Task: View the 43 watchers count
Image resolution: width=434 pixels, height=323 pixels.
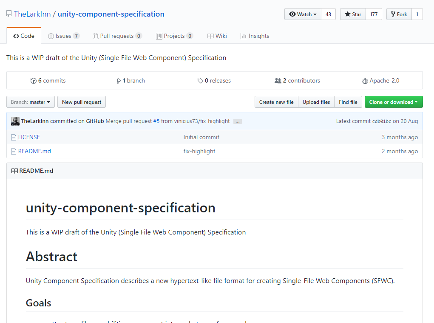Action: click(328, 14)
